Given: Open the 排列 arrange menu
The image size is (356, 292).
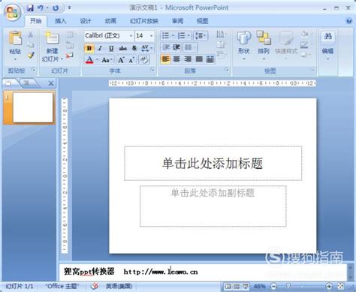Looking at the screenshot, I should tap(264, 45).
